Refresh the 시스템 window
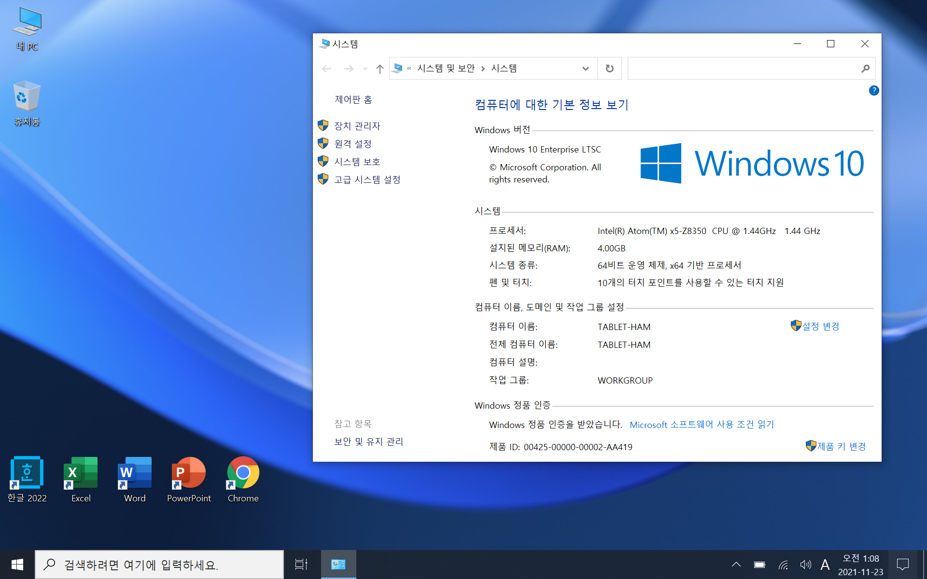The width and height of the screenshot is (927, 579). point(610,69)
